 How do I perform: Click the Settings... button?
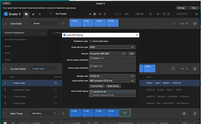(181, 8)
